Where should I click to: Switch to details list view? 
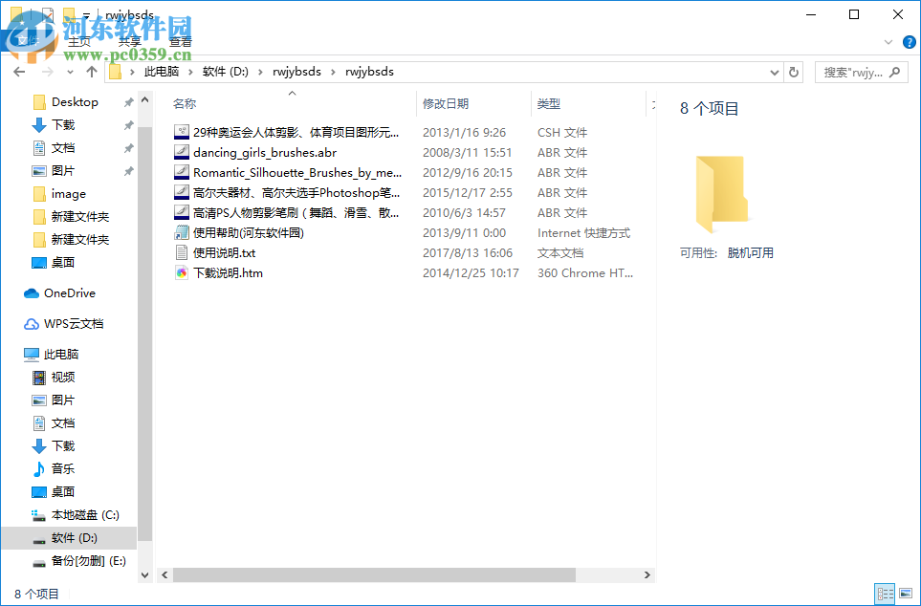click(885, 594)
